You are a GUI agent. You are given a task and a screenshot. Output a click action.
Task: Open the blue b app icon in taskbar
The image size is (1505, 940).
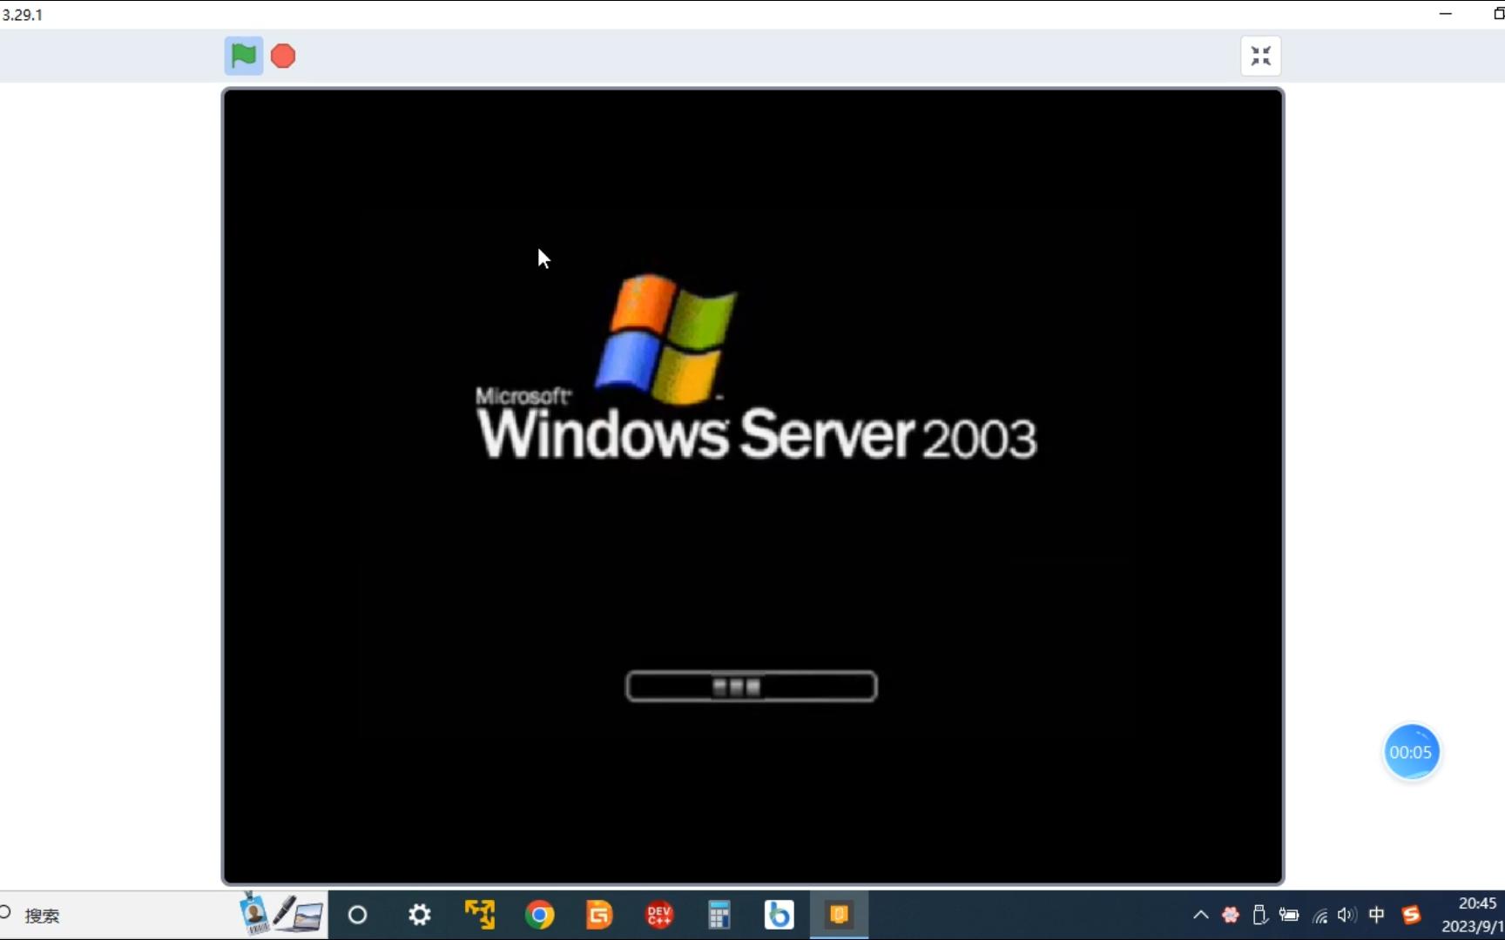point(779,915)
